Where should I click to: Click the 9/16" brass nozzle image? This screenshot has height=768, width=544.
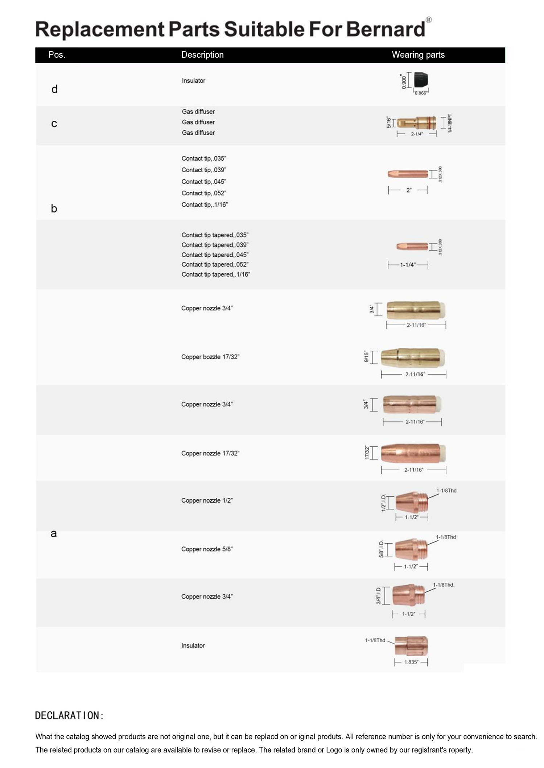[413, 358]
